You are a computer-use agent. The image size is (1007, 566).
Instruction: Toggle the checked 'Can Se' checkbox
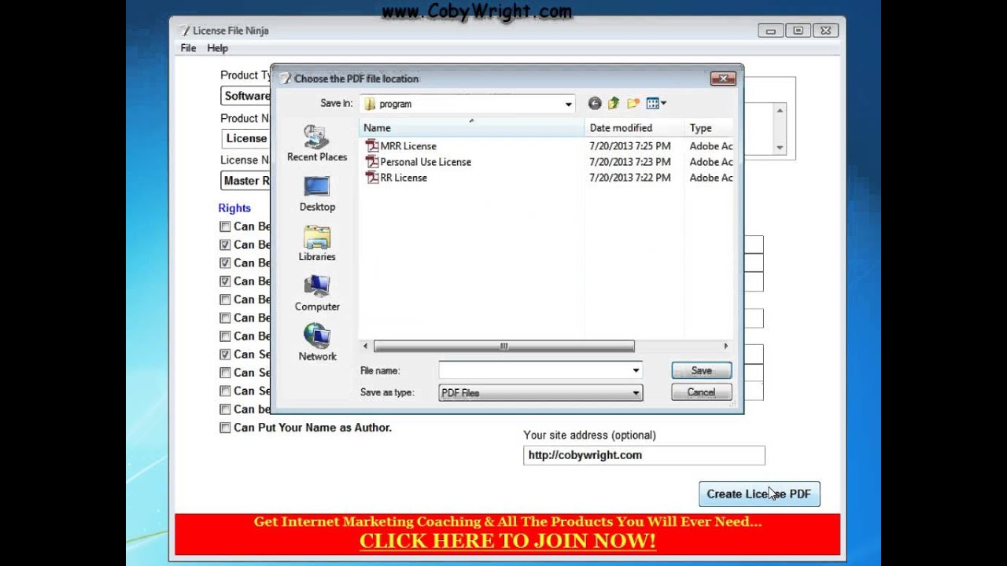(x=225, y=355)
